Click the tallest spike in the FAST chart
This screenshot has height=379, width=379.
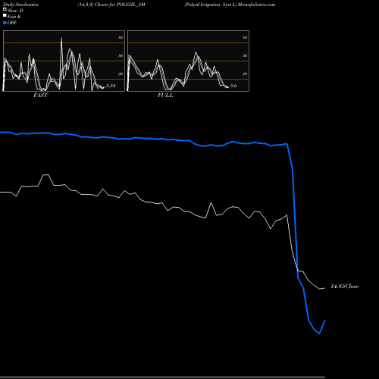(61, 39)
